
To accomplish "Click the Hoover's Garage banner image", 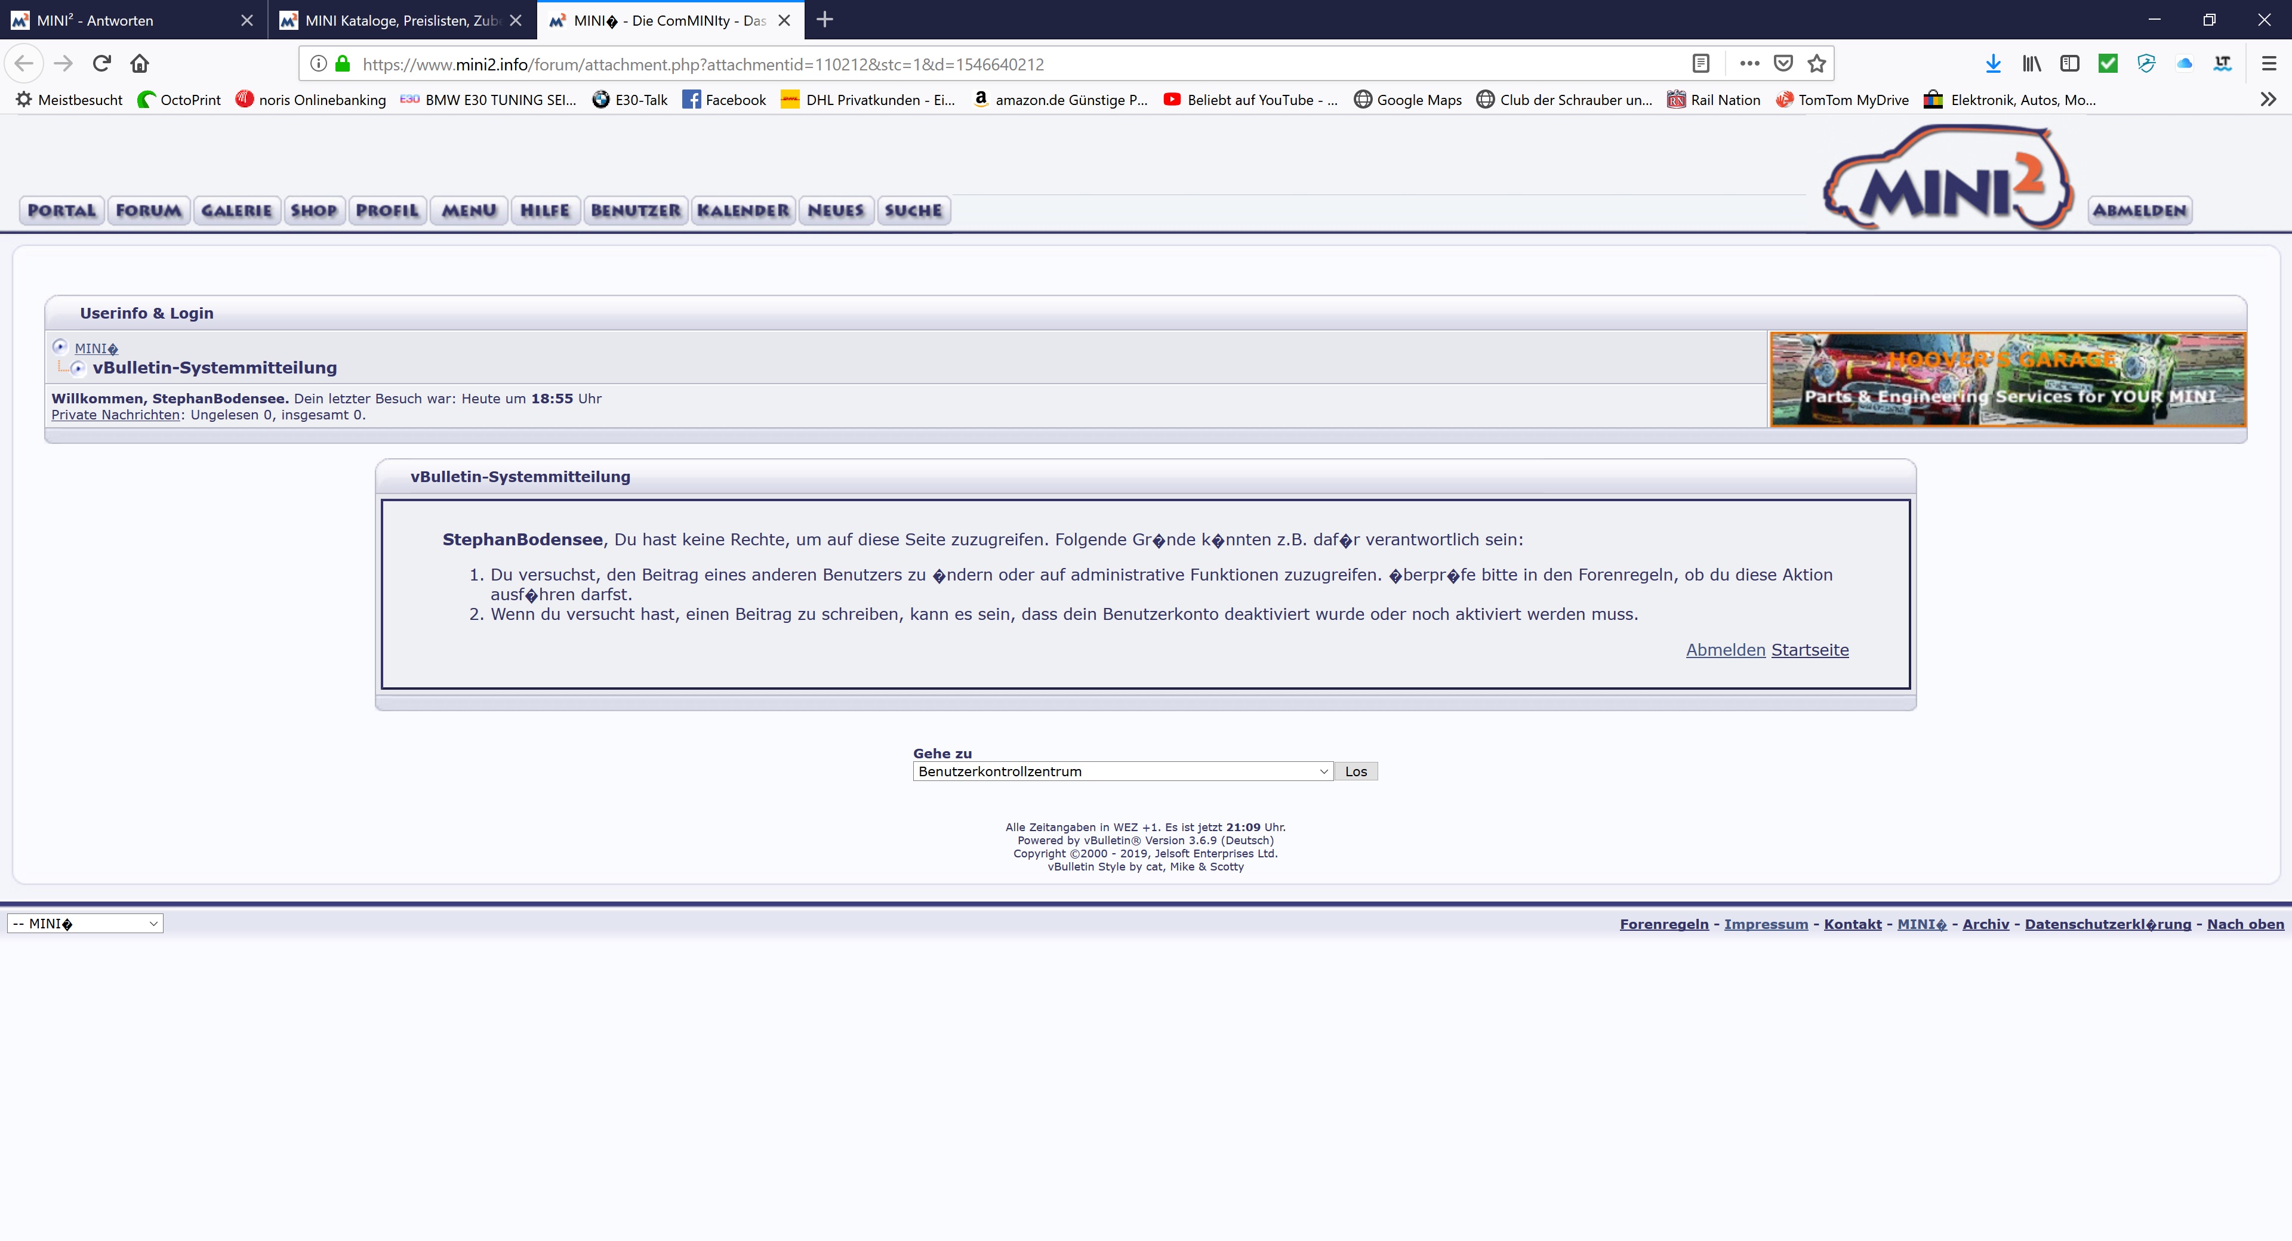I will tap(2007, 380).
